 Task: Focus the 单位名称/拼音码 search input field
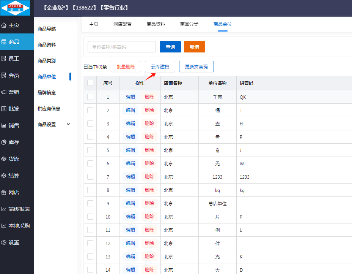(x=121, y=47)
